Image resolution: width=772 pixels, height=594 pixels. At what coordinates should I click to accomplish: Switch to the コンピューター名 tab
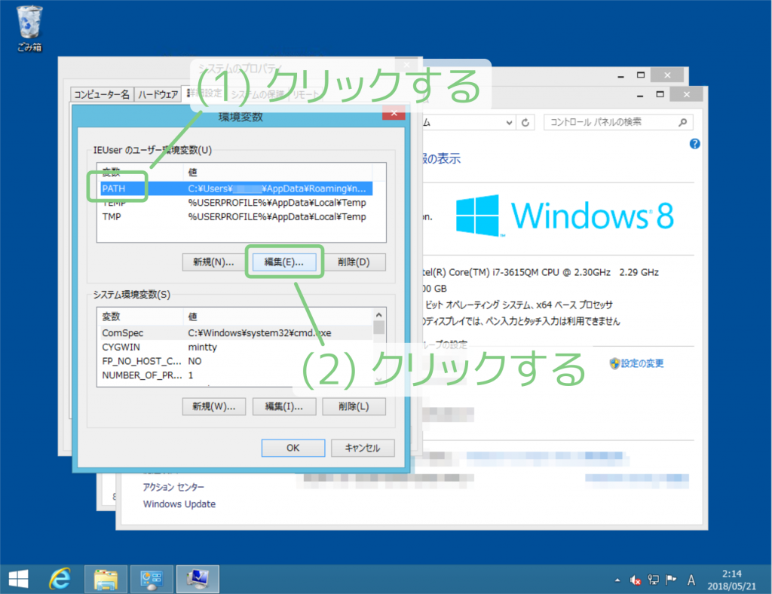[102, 94]
